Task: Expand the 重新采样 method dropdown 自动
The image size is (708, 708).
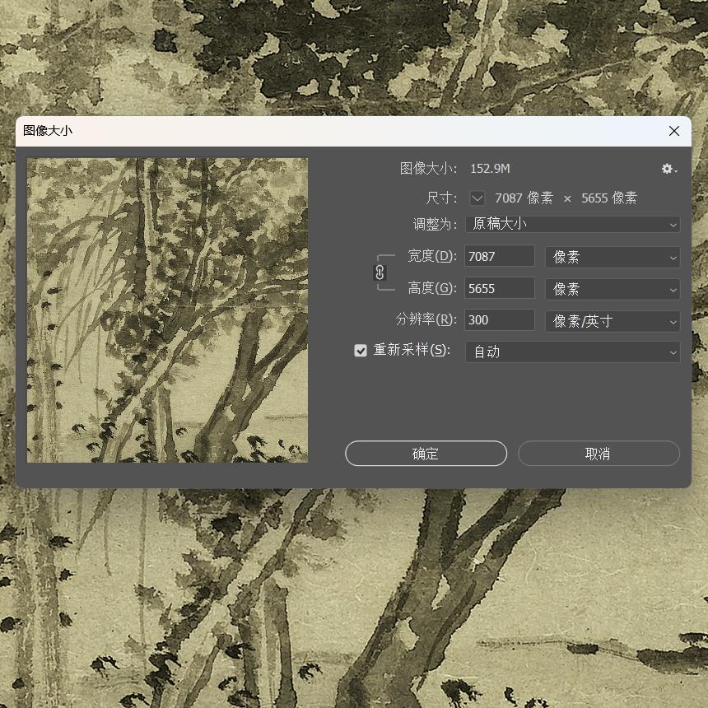Action: tap(572, 352)
